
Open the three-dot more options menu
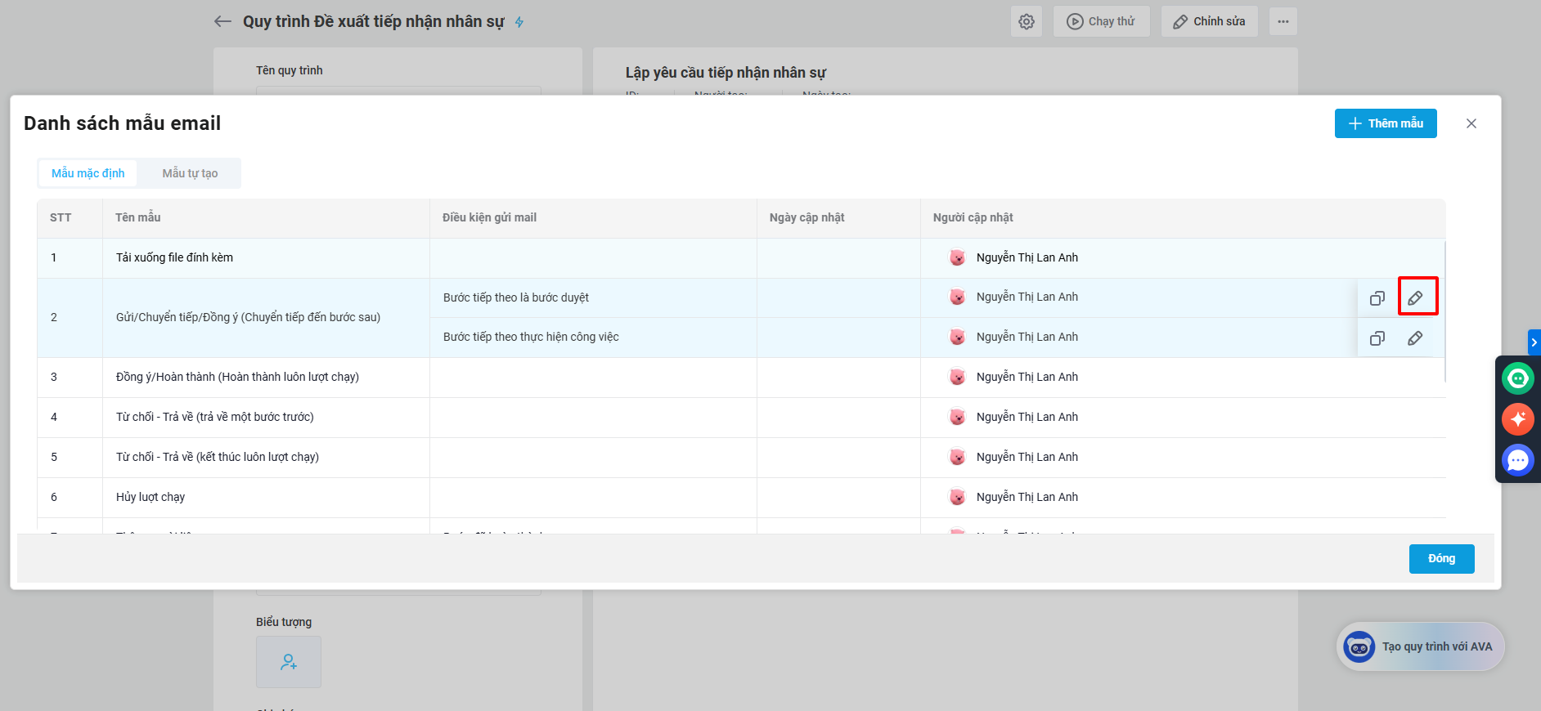(1283, 21)
